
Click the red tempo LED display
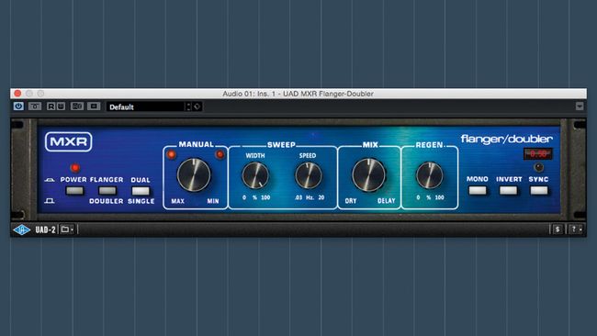click(x=538, y=153)
